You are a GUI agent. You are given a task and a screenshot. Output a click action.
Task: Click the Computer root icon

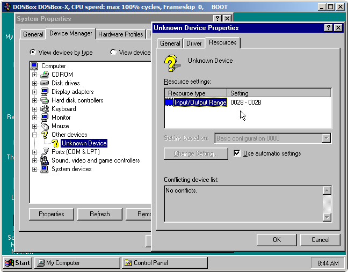pyautogui.click(x=34, y=66)
